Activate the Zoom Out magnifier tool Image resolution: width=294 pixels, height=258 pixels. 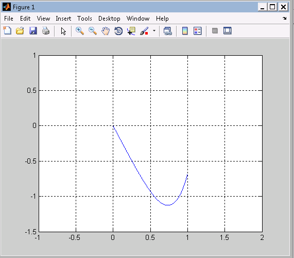pyautogui.click(x=93, y=31)
